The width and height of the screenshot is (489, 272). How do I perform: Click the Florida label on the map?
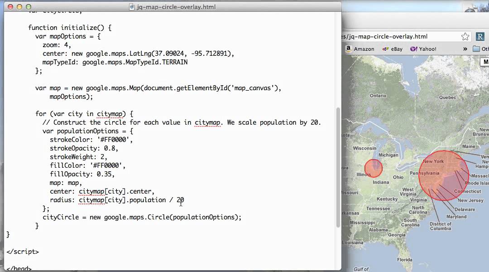point(404,260)
